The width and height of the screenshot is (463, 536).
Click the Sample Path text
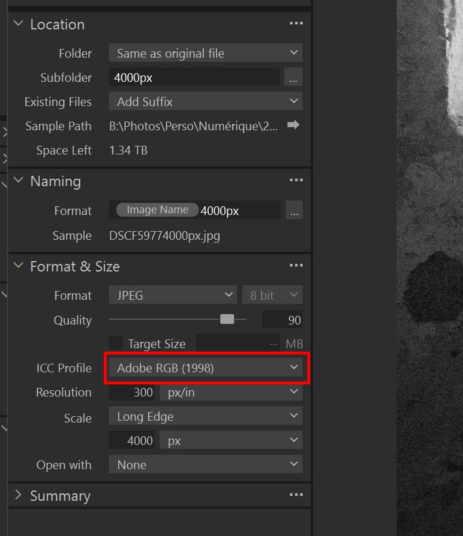[194, 126]
